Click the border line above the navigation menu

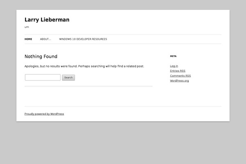click(123, 35)
